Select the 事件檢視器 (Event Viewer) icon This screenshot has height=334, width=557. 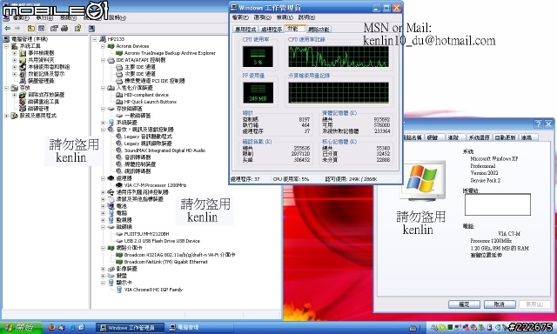tap(23, 53)
